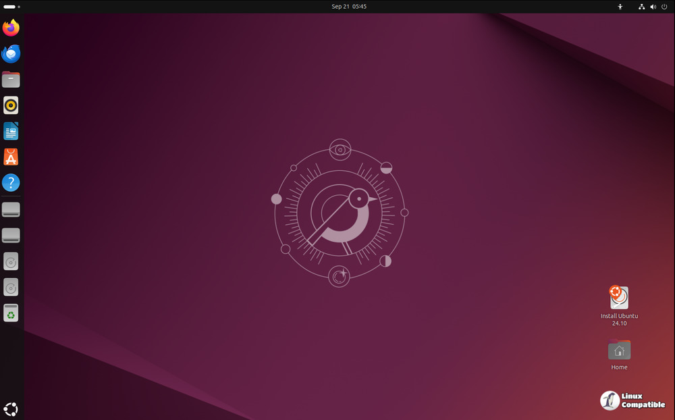
Task: Click Show Apps Ubuntu logo button
Action: pyautogui.click(x=11, y=409)
